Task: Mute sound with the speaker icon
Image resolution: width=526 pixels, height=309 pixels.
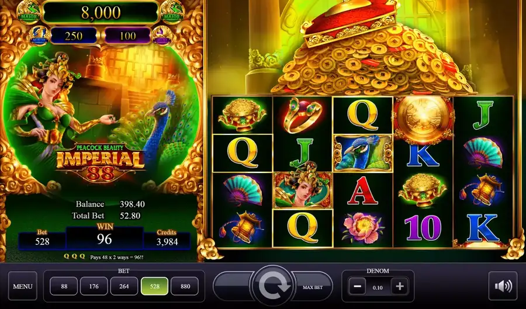Action: click(503, 286)
